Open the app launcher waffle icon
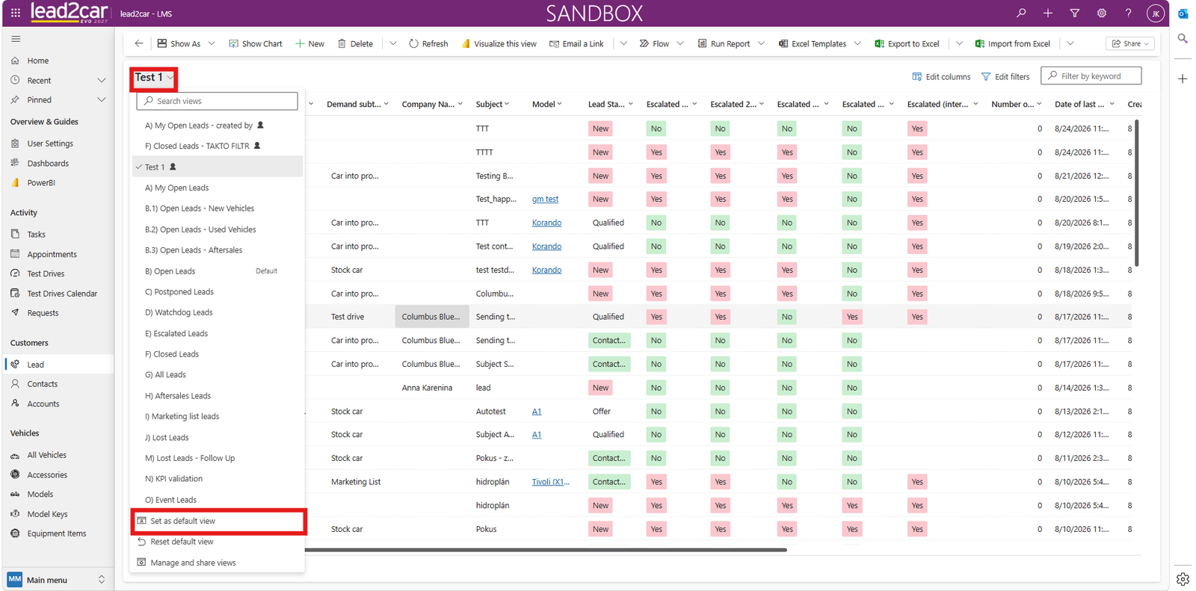 (16, 13)
